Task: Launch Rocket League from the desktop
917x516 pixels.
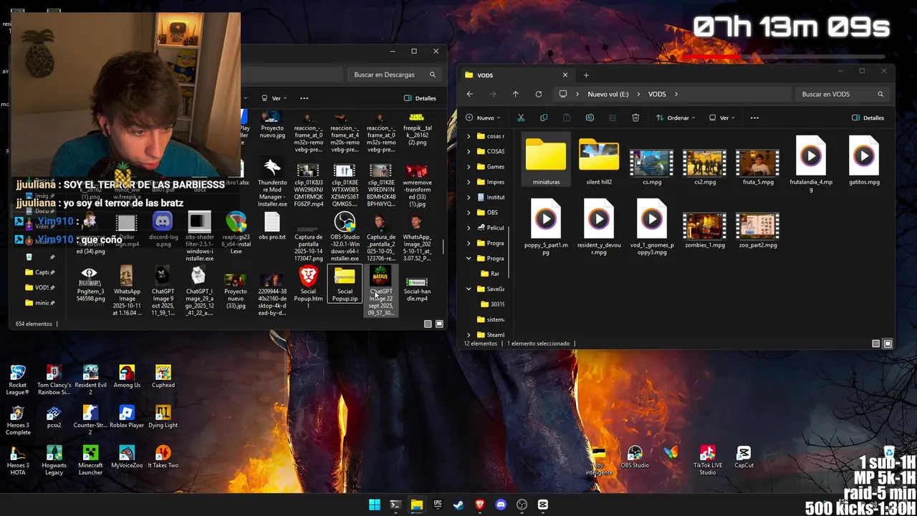Action: (x=18, y=380)
